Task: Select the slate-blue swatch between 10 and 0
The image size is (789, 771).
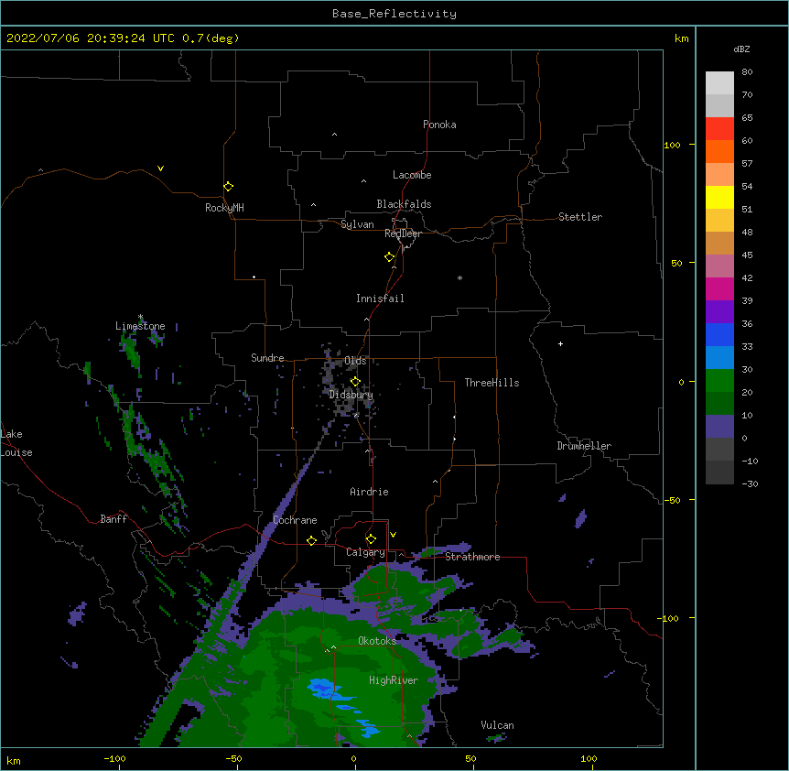Action: [x=719, y=427]
